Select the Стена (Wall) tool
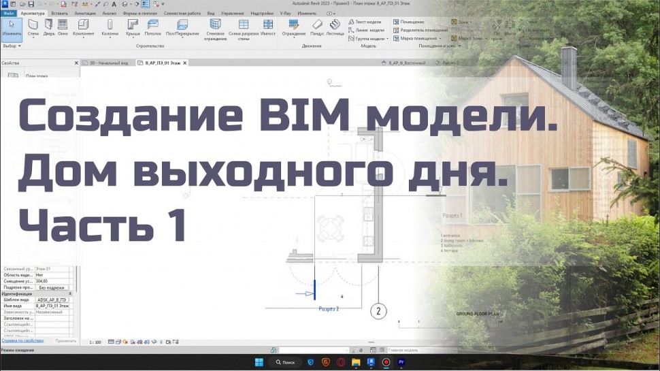Image resolution: width=660 pixels, height=371 pixels. click(x=33, y=27)
